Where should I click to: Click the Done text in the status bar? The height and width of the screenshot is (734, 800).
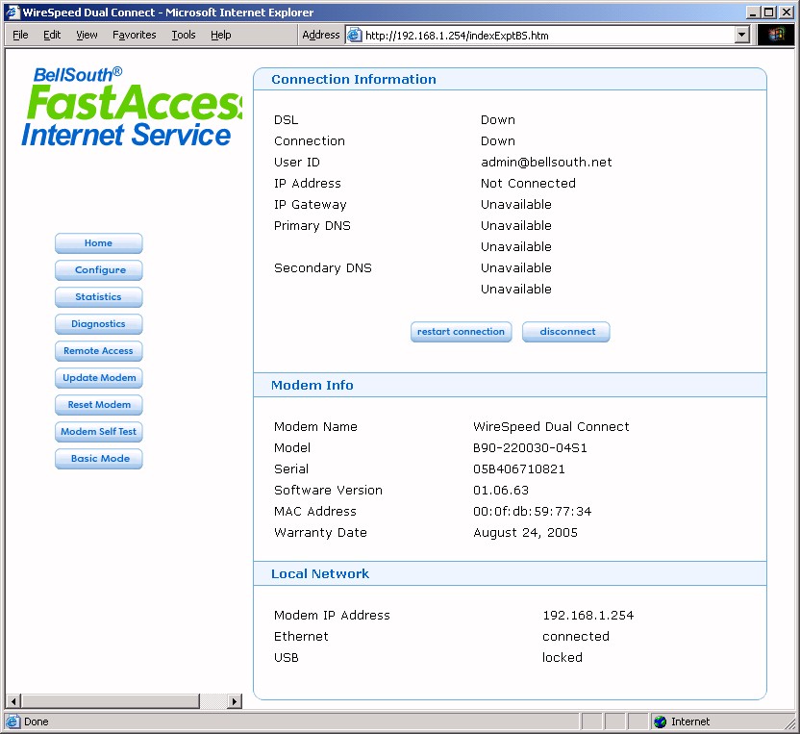(x=37, y=721)
